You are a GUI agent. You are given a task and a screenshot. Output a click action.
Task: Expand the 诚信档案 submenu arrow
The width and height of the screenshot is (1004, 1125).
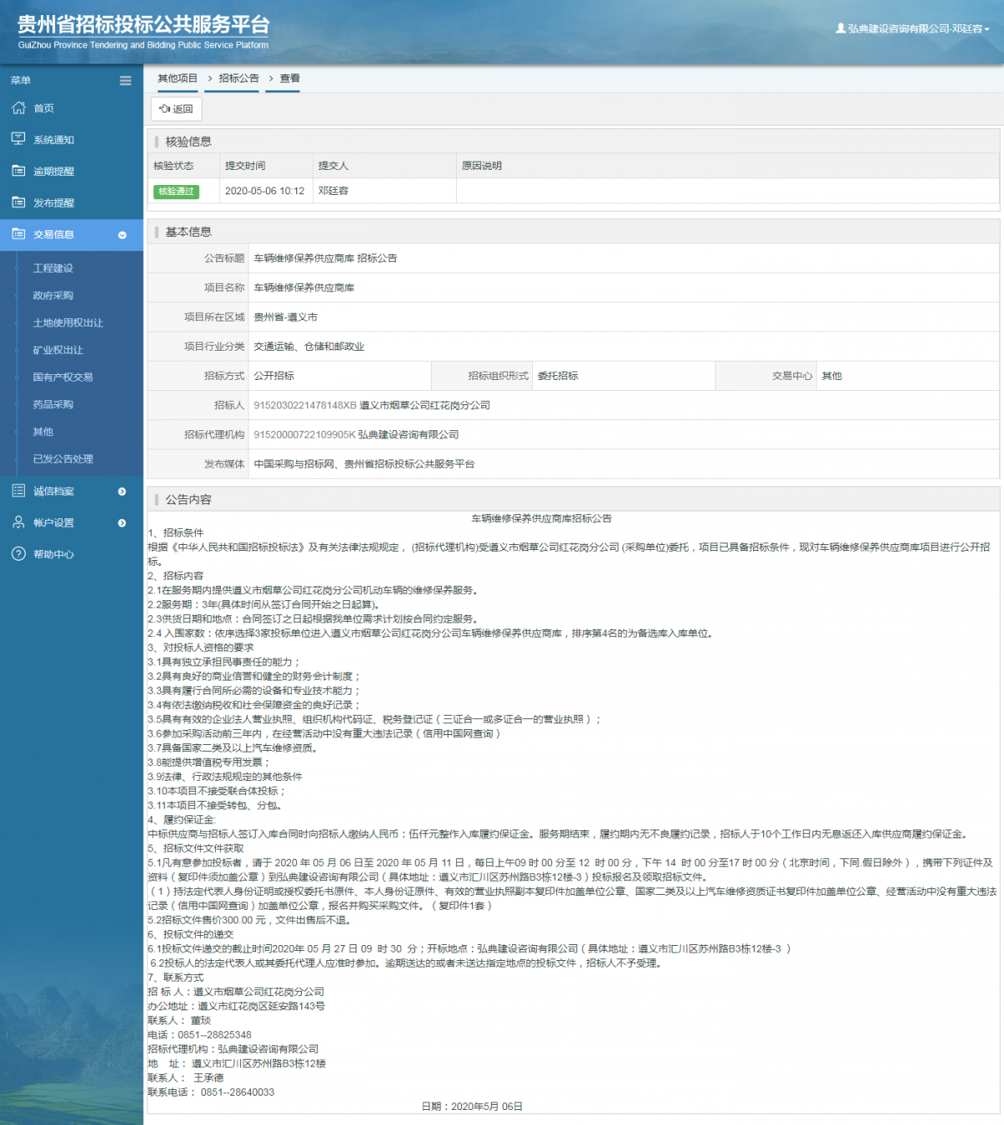click(122, 491)
